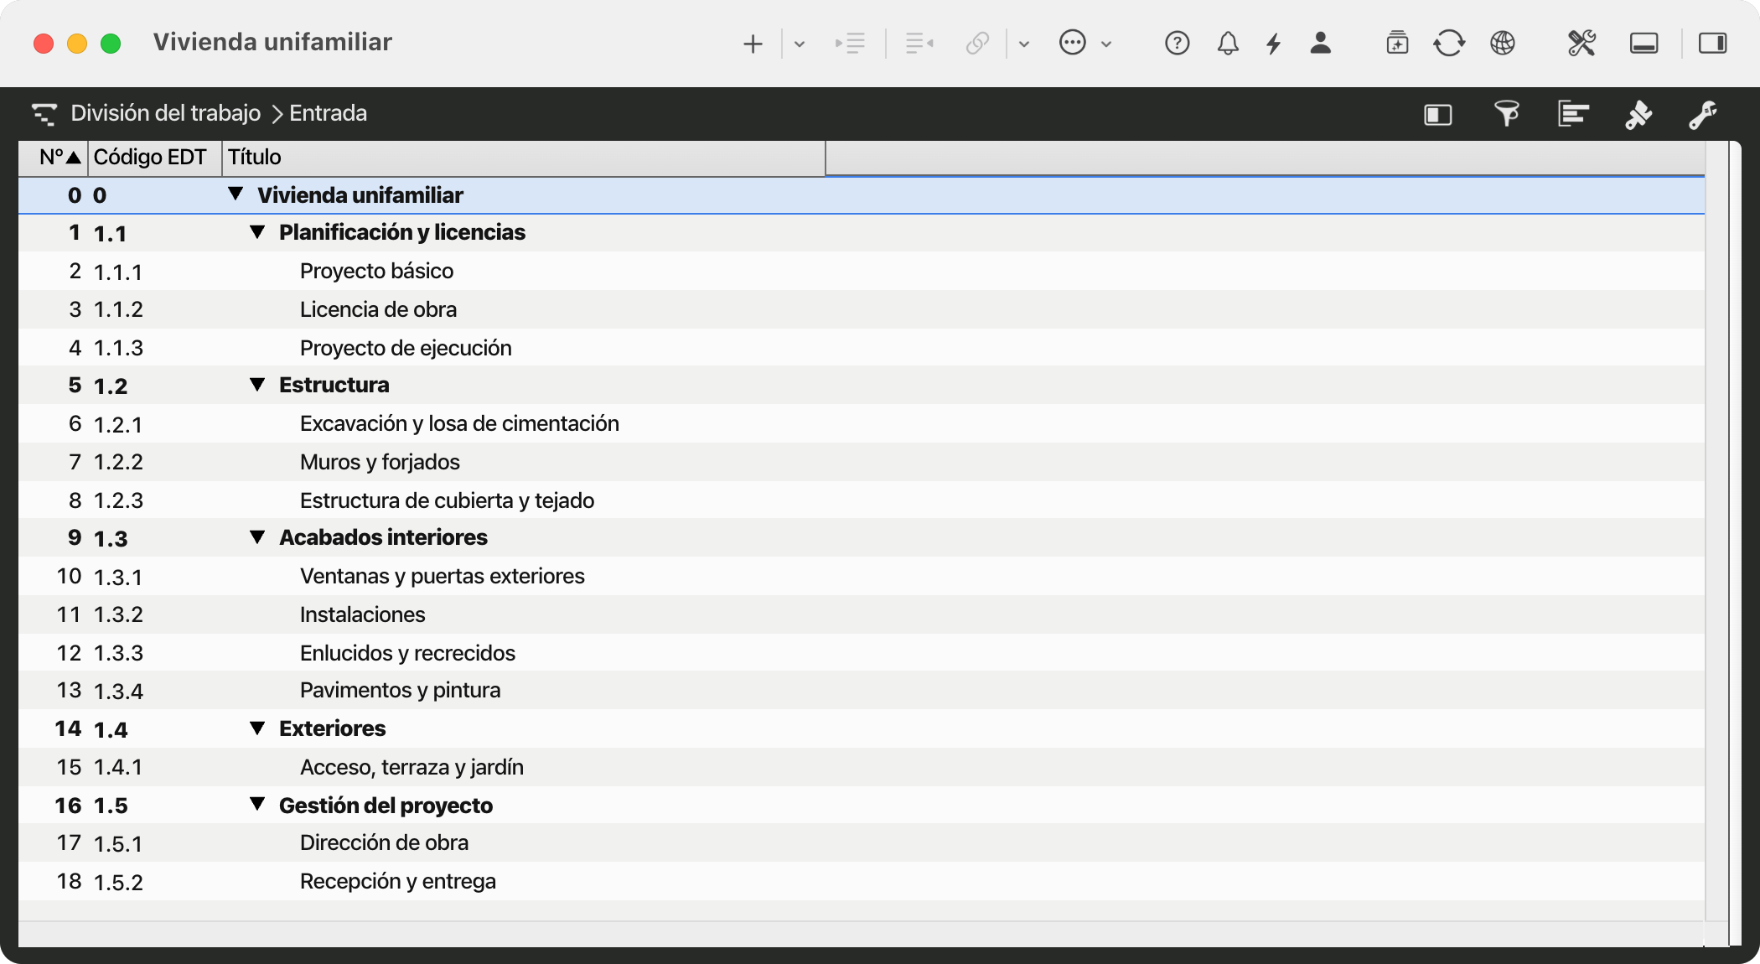The image size is (1760, 964).
Task: Click the globe web icon
Action: [x=1503, y=43]
